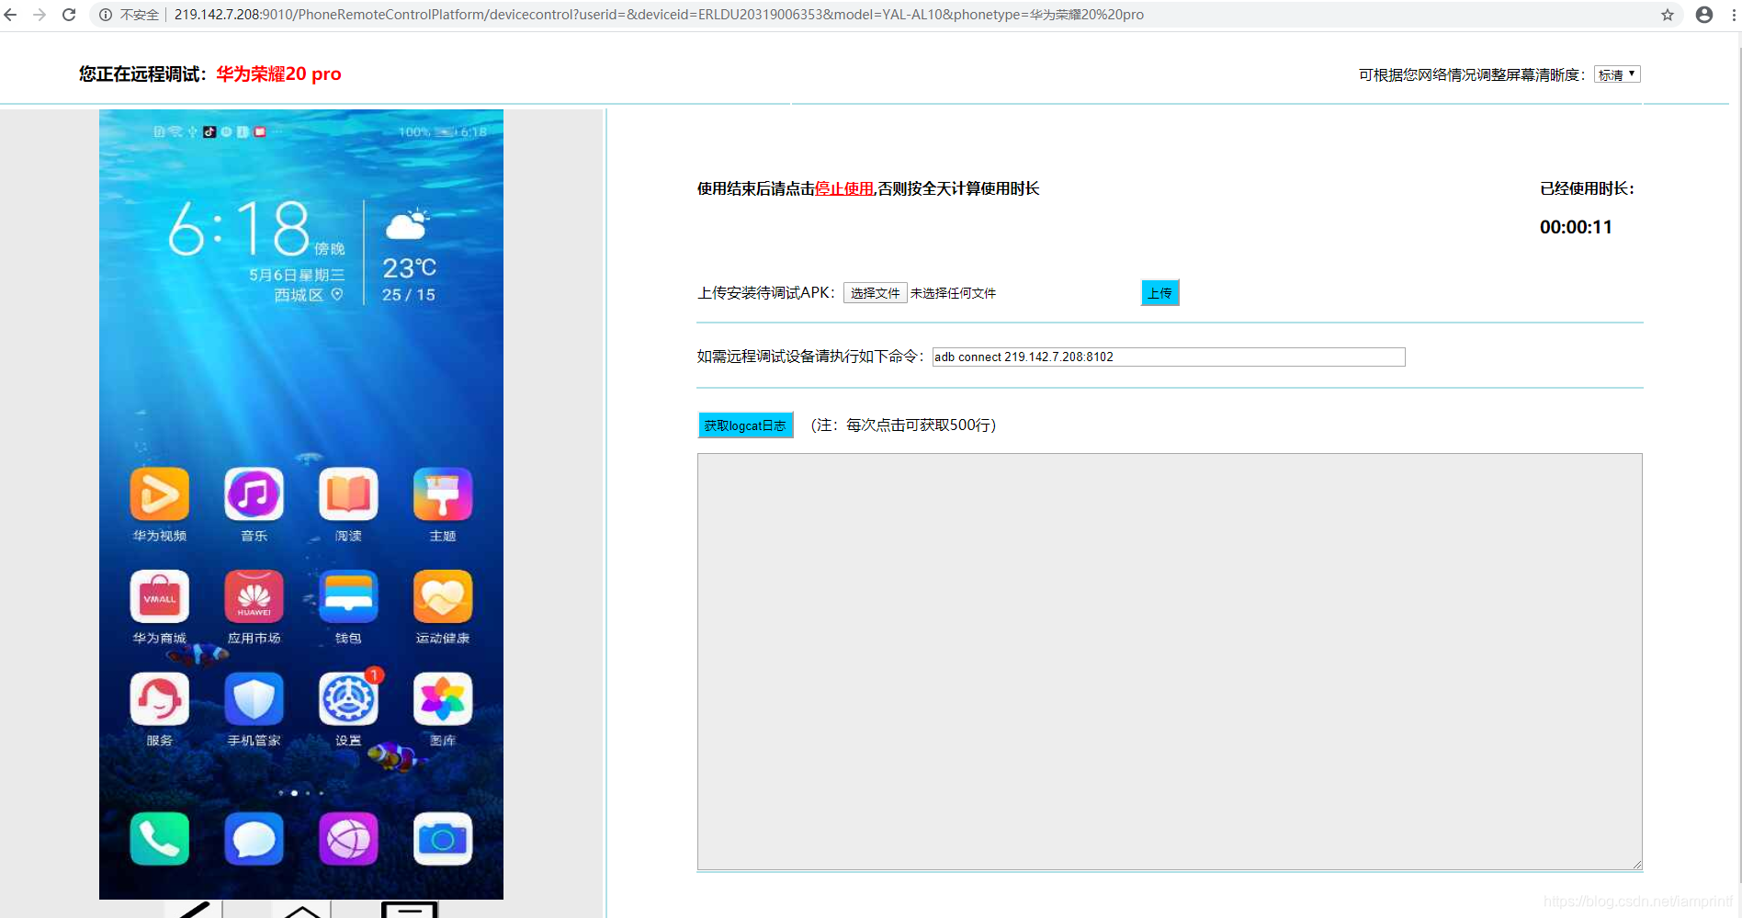
Task: Click the bookmark star in the address bar
Action: [x=1668, y=15]
